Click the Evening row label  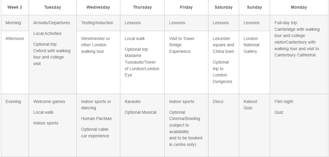[13, 101]
